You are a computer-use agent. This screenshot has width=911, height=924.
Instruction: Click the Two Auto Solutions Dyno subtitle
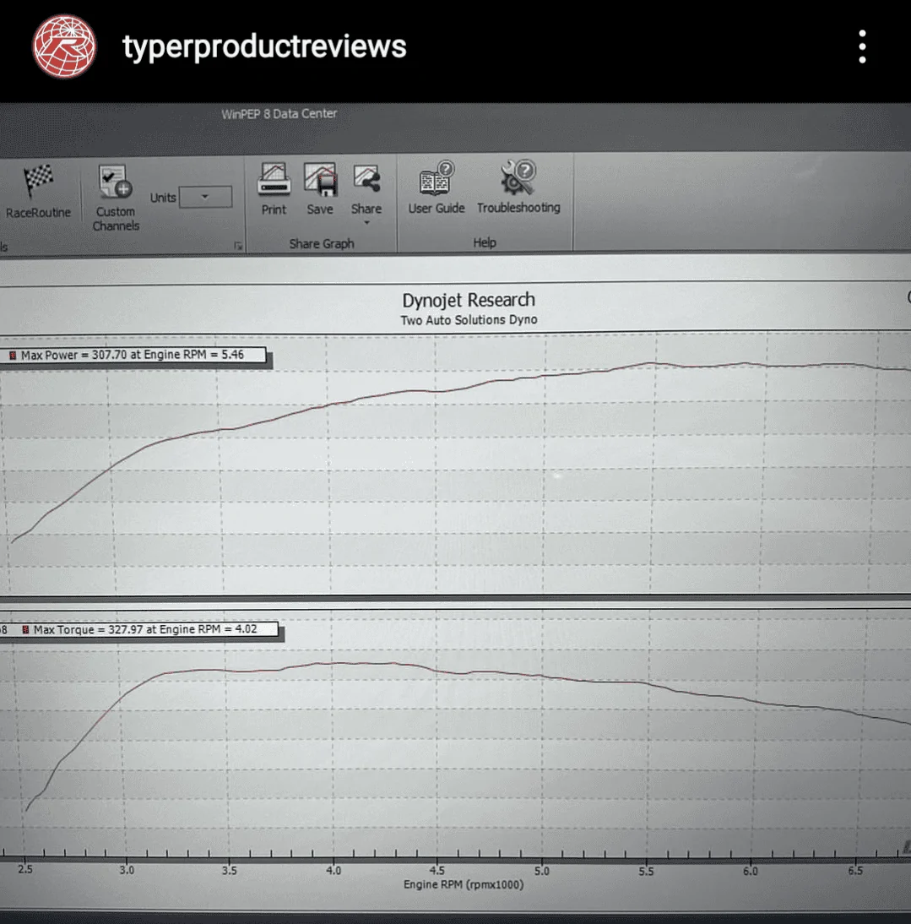click(x=469, y=320)
